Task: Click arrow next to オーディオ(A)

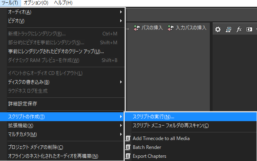Action: coord(121,12)
